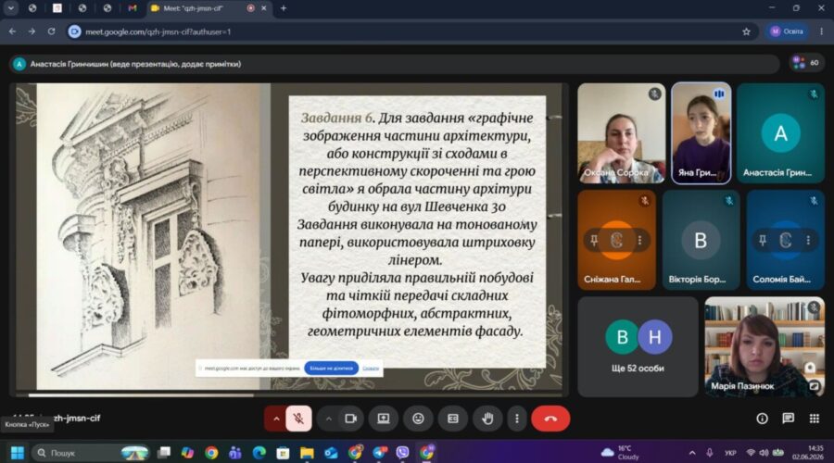This screenshot has width=834, height=463.
Task: Open meeting details info icon
Action: [x=763, y=419]
